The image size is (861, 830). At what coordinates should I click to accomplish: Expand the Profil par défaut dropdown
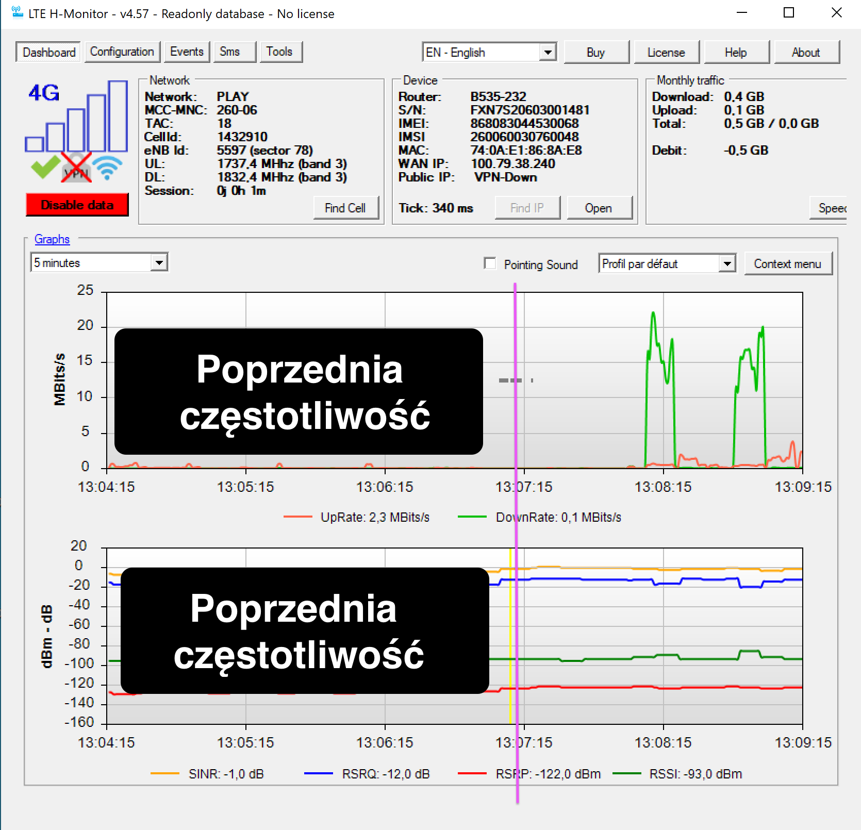coord(727,263)
